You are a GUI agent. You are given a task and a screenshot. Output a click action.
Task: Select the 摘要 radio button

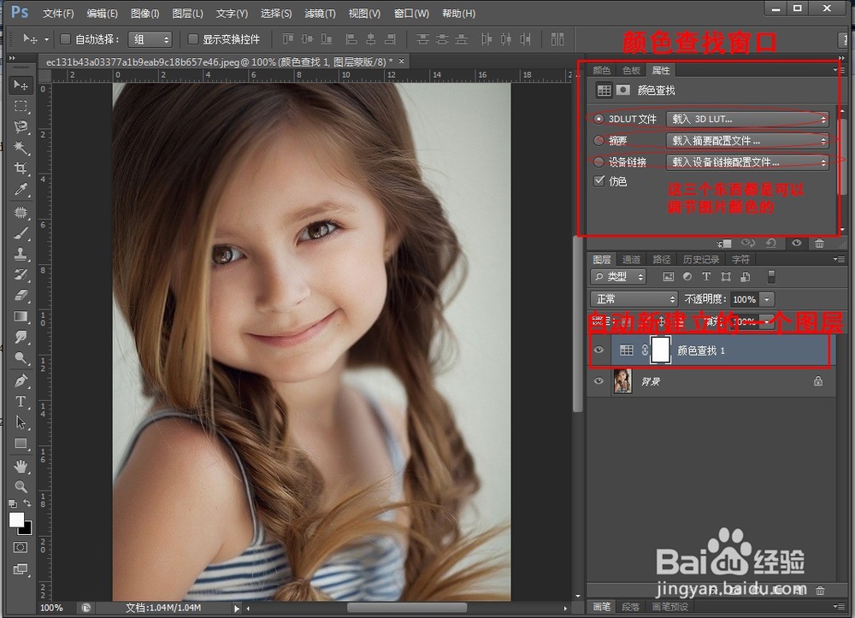tap(598, 140)
